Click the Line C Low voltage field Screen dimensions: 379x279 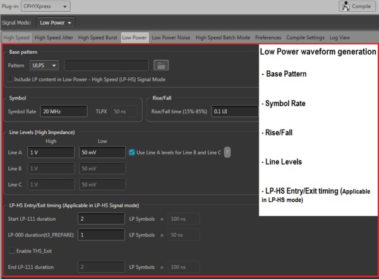102,185
